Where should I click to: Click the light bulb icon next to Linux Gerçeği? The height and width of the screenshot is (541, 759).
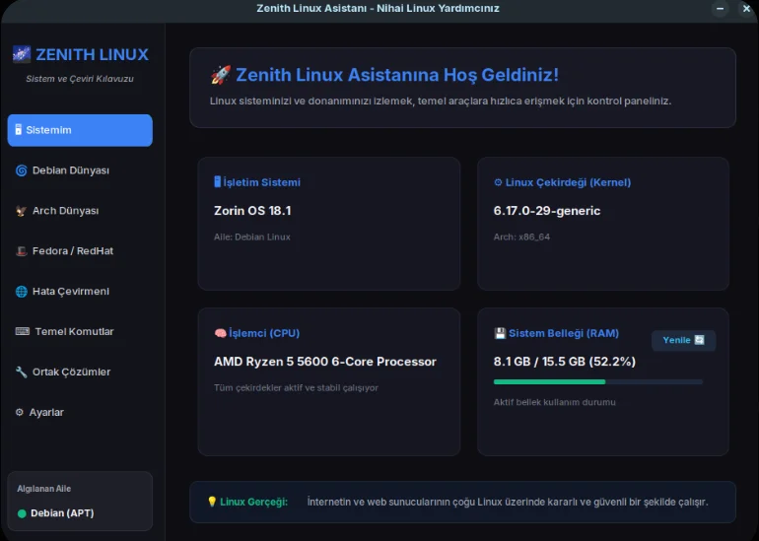[x=212, y=502]
